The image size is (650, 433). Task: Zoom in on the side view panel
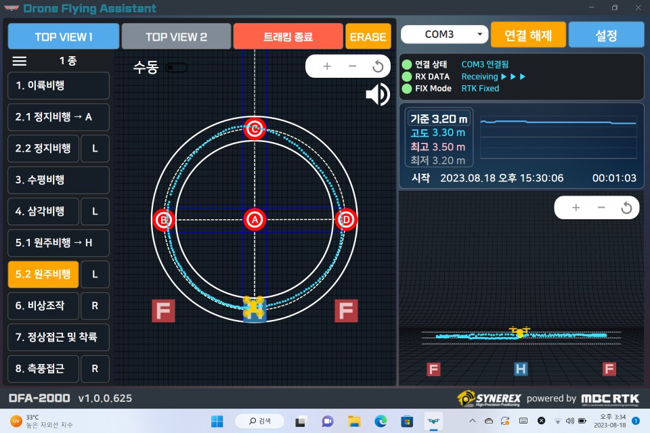(x=576, y=208)
